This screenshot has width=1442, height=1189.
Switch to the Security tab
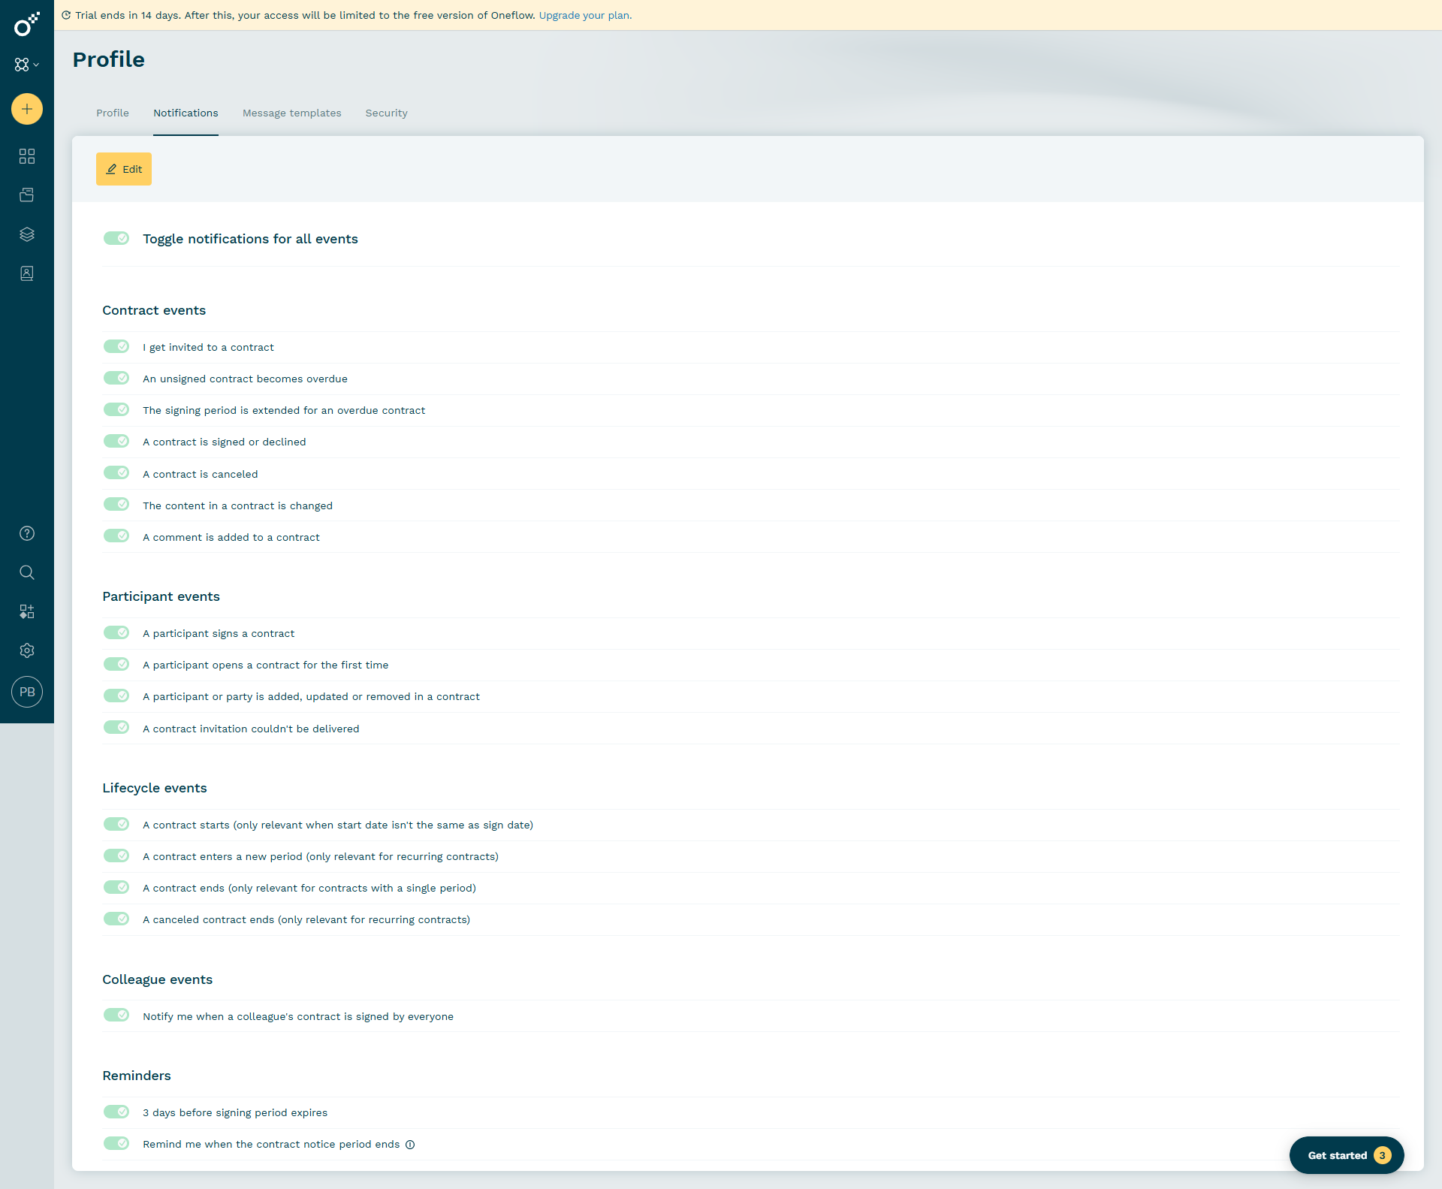(386, 113)
